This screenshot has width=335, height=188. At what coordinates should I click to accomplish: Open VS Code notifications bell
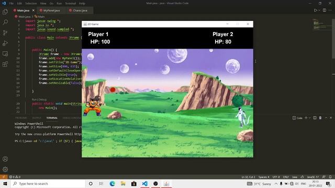[x=330, y=177]
